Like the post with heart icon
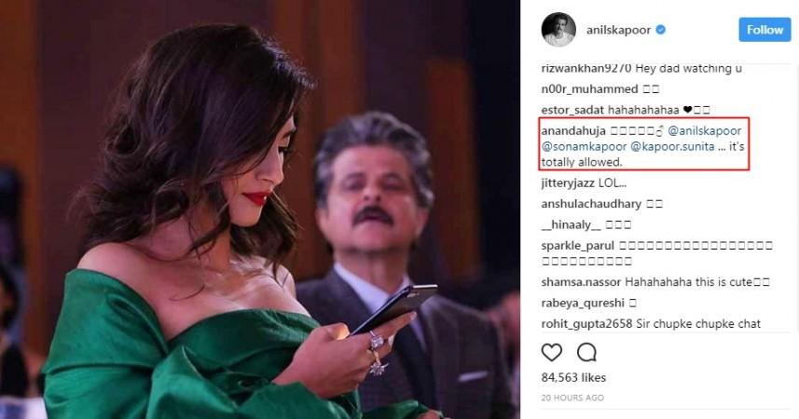Viewport: 799px width, 419px height. pos(551,352)
